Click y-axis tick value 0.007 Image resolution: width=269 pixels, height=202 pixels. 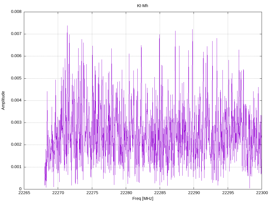coord(16,34)
